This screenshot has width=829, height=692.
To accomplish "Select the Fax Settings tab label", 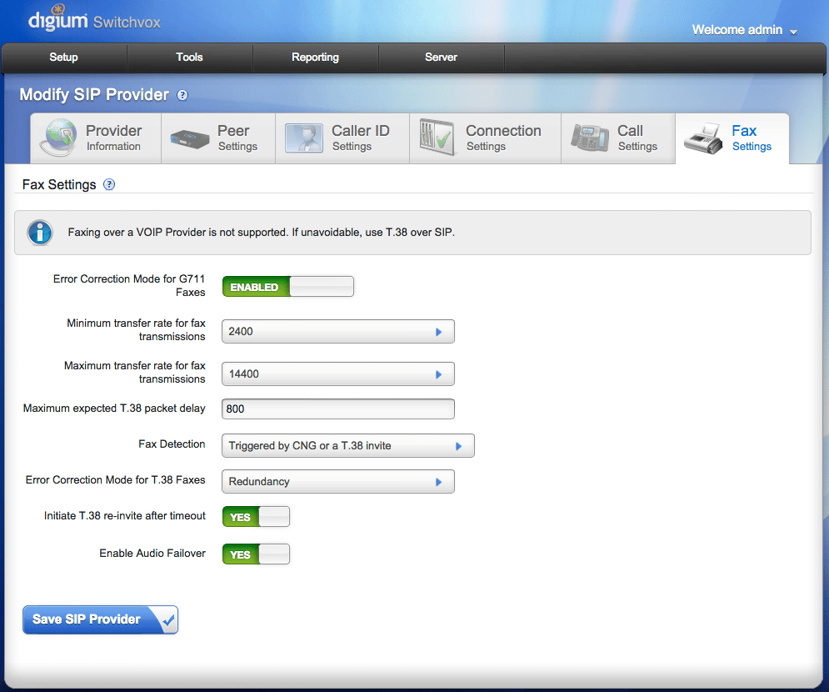I will tap(752, 138).
